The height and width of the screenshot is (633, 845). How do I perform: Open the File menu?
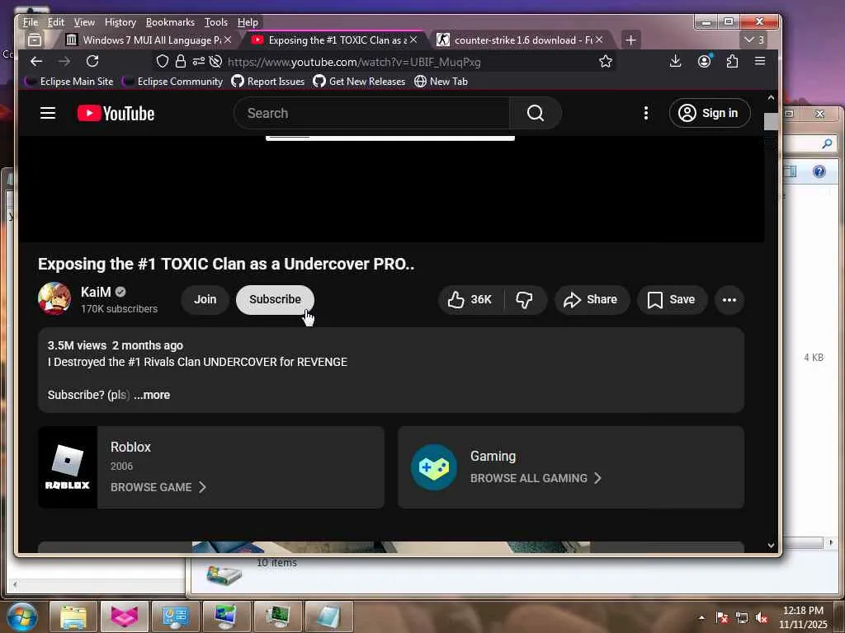[31, 22]
